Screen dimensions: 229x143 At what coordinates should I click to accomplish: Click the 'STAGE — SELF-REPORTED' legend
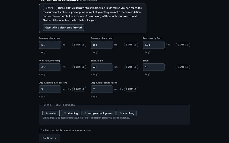(x=59, y=105)
